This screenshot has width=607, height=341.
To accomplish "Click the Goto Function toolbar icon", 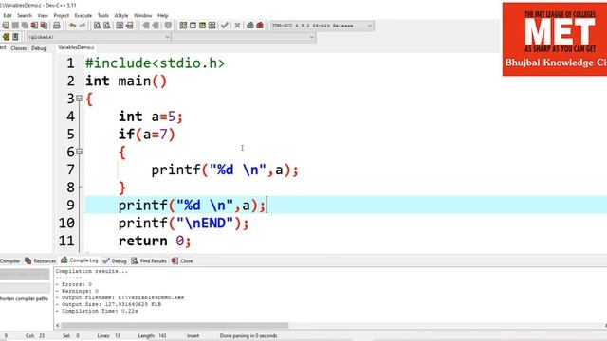I will pyautogui.click(x=120, y=26).
